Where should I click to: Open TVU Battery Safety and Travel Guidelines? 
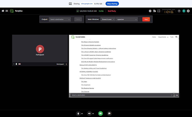tap(94, 68)
